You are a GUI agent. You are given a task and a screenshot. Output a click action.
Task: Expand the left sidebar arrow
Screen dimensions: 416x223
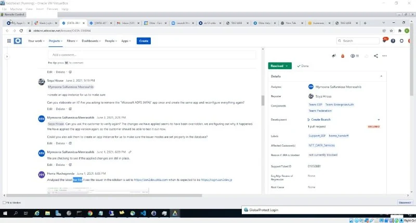pos(7,57)
